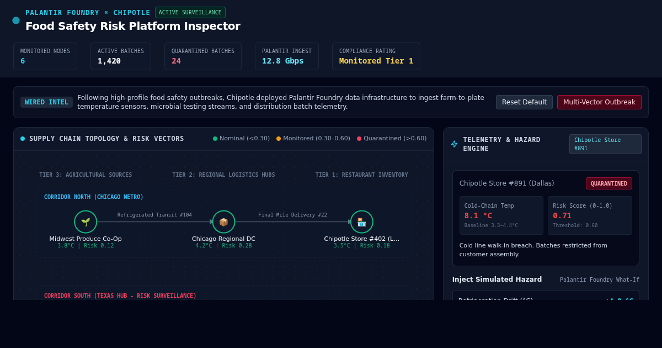Click the Reset Default button
Screen dimensions: 662x348
point(524,102)
